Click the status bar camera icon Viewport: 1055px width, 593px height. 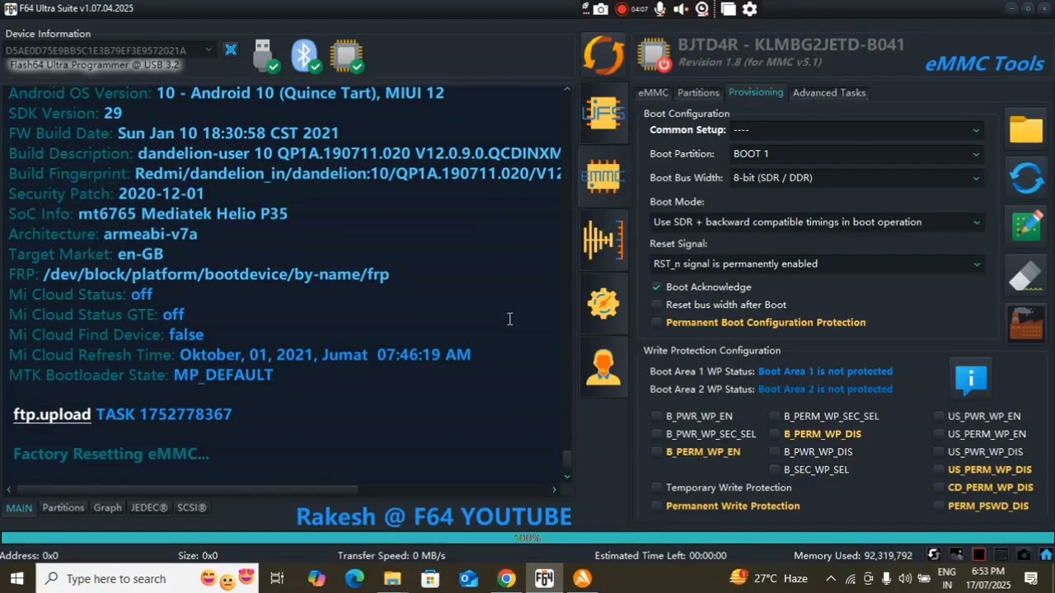tap(1024, 555)
